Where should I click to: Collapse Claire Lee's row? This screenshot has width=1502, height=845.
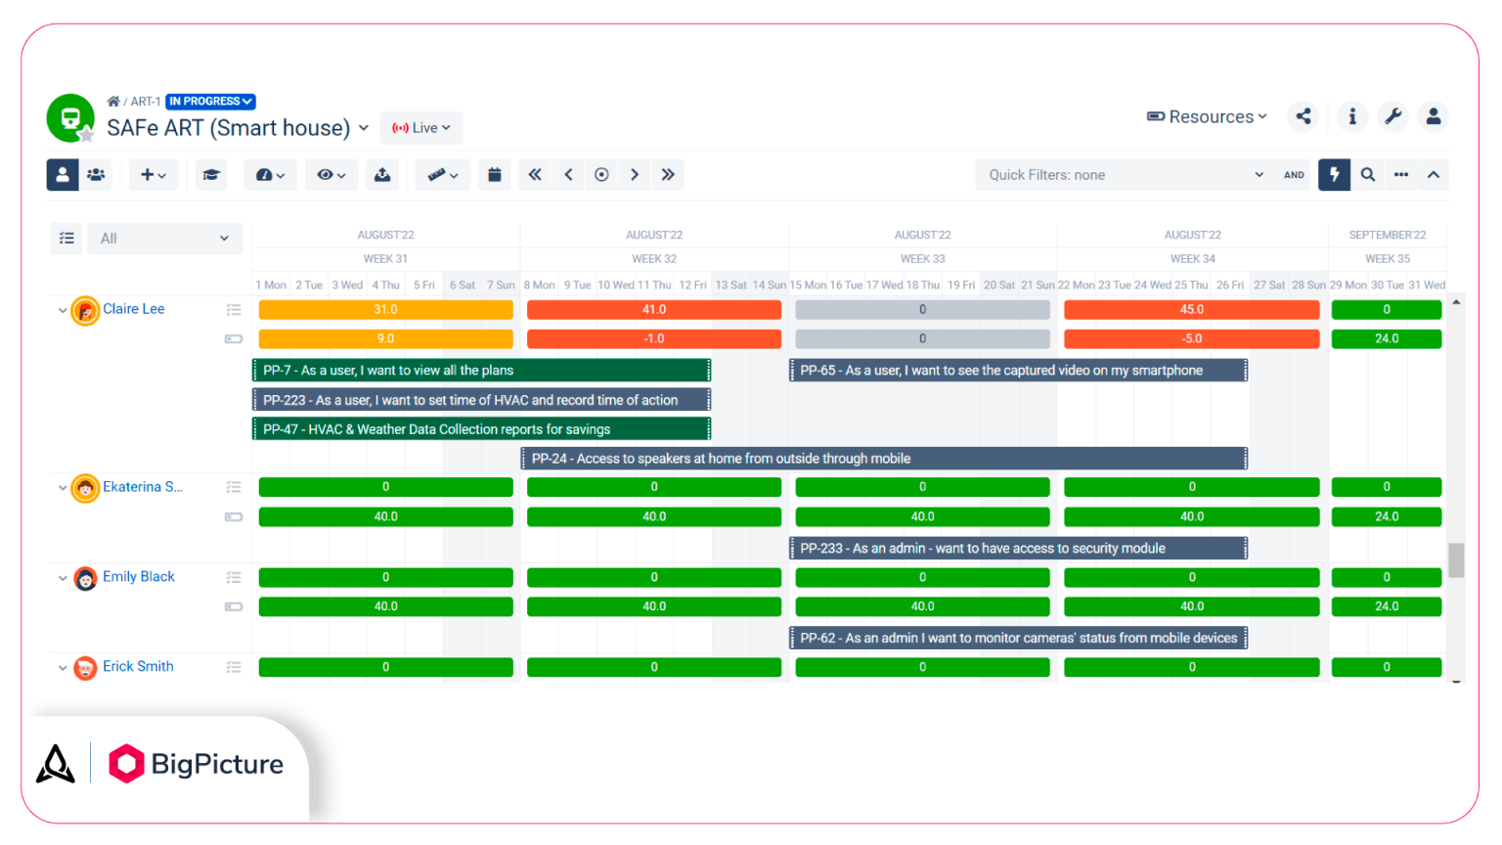click(x=63, y=310)
